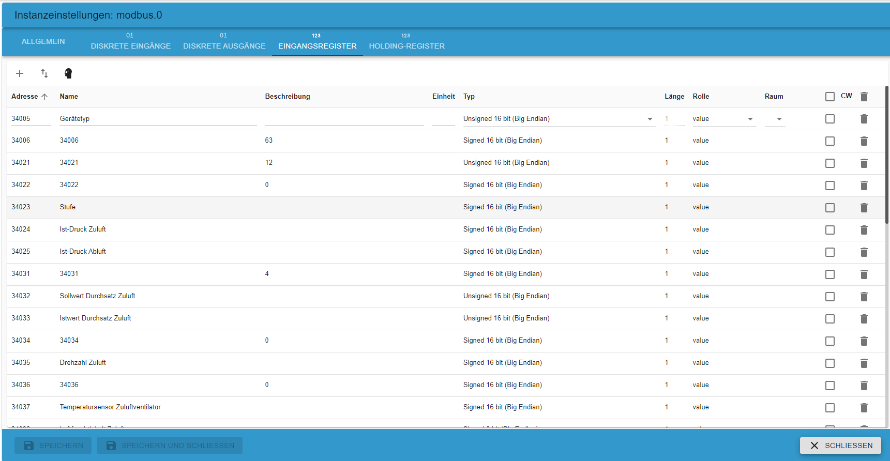Tick the CW checkbox for address 34006
The height and width of the screenshot is (461, 890).
point(830,141)
